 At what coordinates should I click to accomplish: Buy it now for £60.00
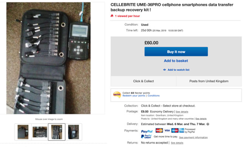(176, 52)
